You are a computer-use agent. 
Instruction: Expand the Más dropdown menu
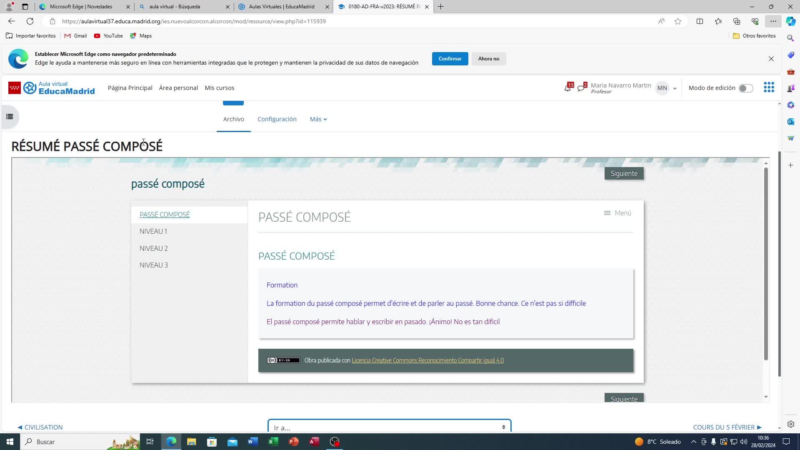pos(318,119)
